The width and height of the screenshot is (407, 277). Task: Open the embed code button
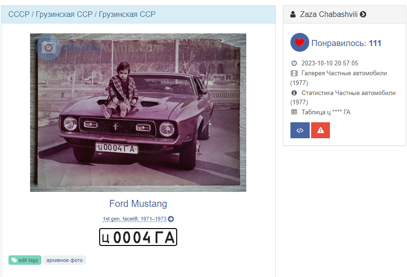[x=300, y=130]
